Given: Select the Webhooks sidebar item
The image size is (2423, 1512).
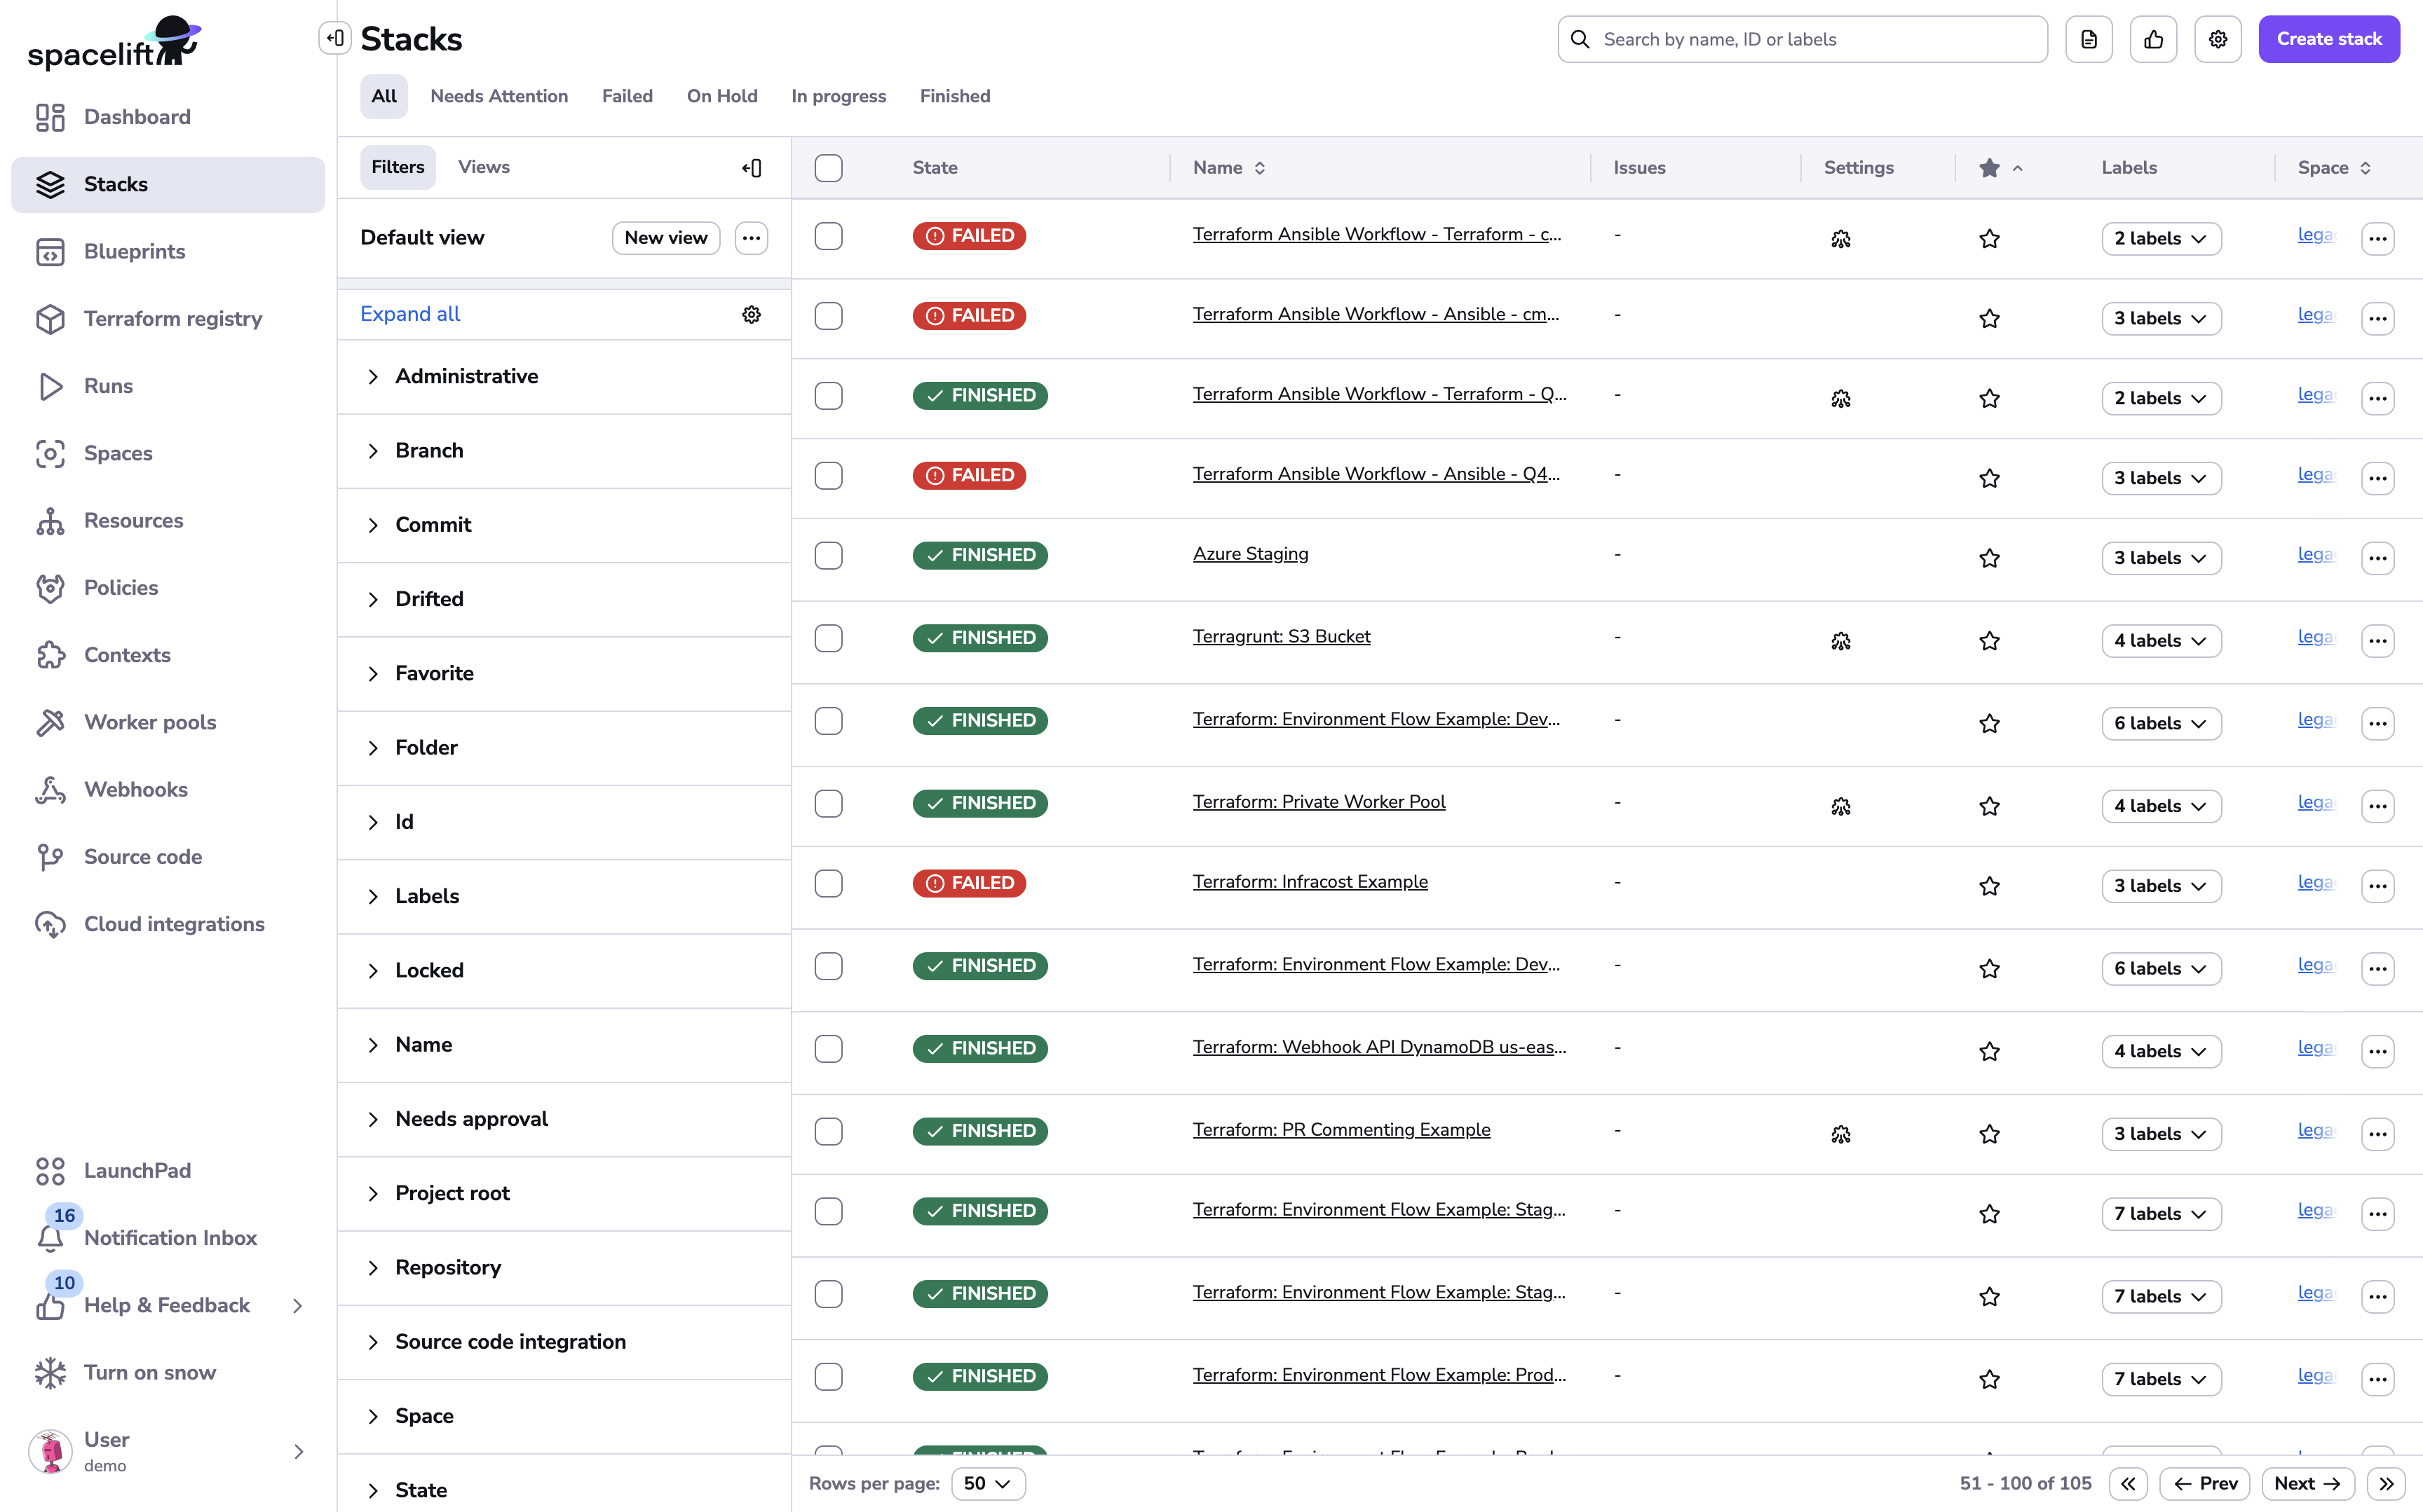Looking at the screenshot, I should 135,789.
